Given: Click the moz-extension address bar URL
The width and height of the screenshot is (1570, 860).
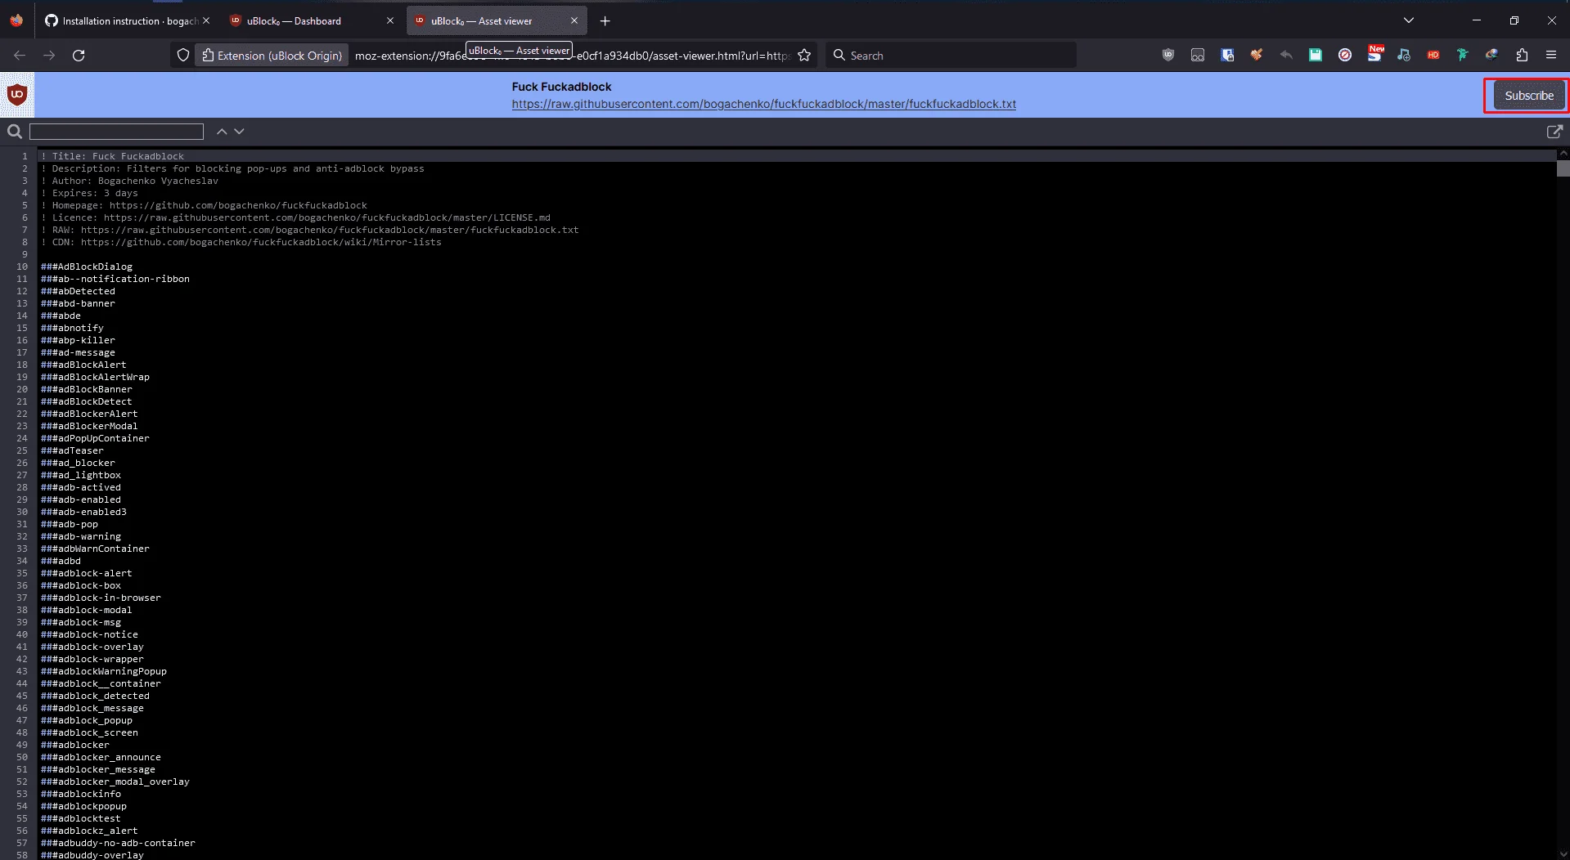Looking at the screenshot, I should pos(571,55).
